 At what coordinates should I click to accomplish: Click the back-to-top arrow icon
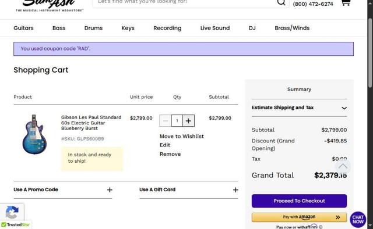click(x=343, y=166)
